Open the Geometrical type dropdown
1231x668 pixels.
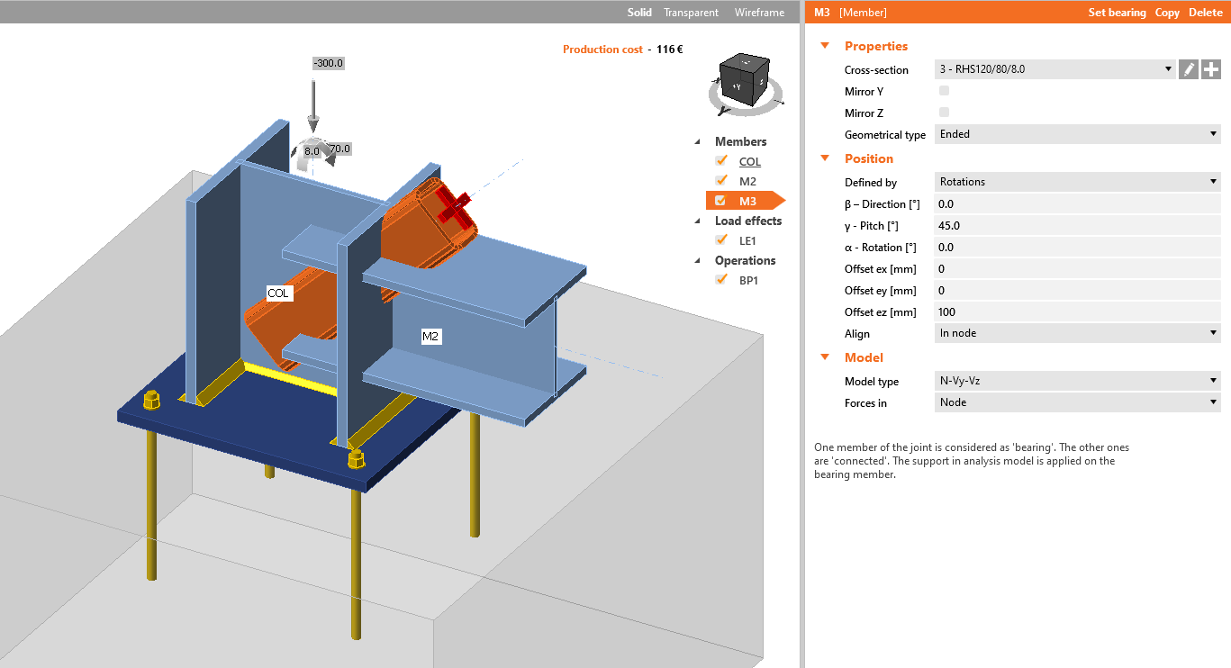coord(1077,134)
